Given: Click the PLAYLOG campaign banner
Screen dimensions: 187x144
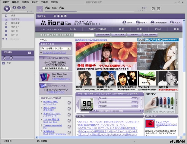Looking at the screenshot, I should [x=158, y=40].
